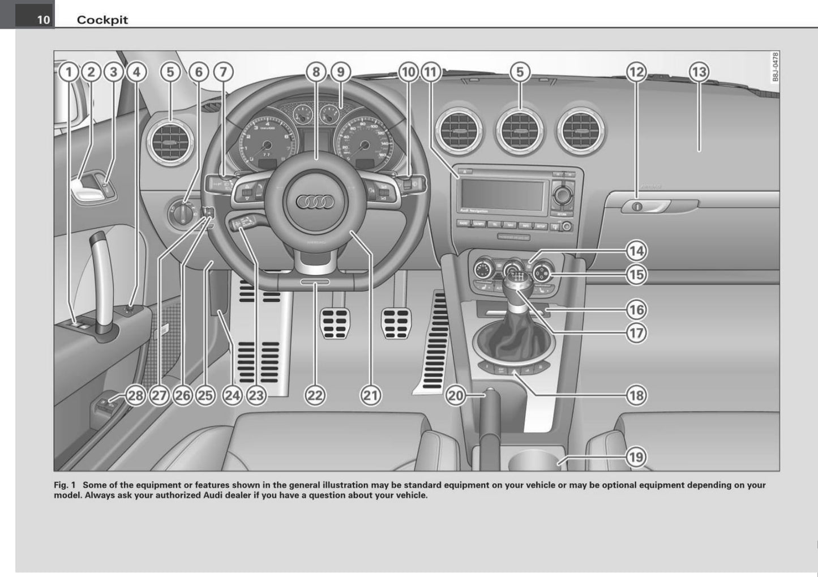Image resolution: width=818 pixels, height=577 pixels.
Task: Click the 'Cockpit' page heading
Action: (x=102, y=20)
